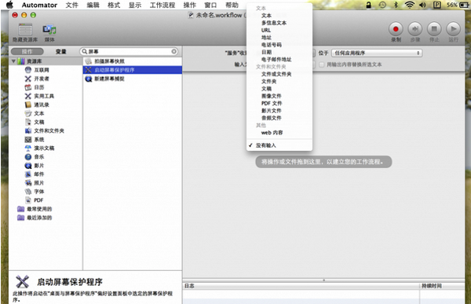Click the Time Machine status icon
The height and width of the screenshot is (304, 471).
pyautogui.click(x=382, y=5)
